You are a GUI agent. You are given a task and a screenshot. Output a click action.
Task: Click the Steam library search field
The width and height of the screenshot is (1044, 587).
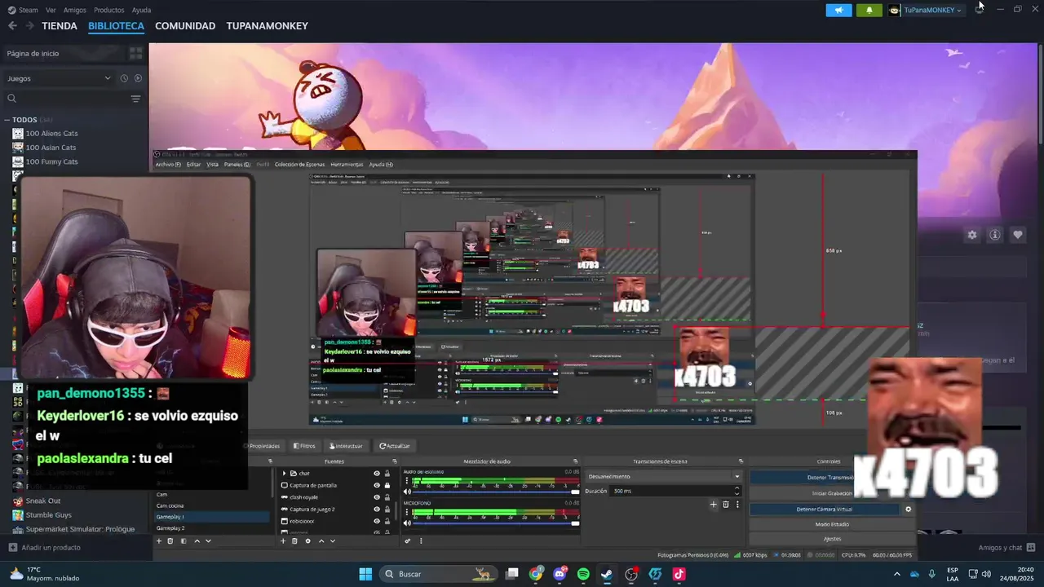(65, 99)
